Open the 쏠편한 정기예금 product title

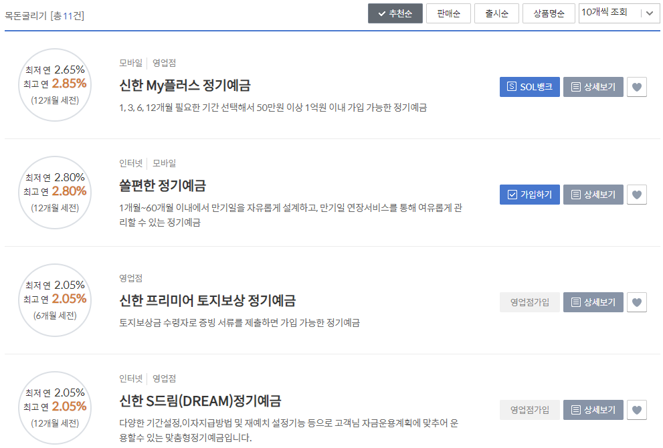(x=163, y=185)
